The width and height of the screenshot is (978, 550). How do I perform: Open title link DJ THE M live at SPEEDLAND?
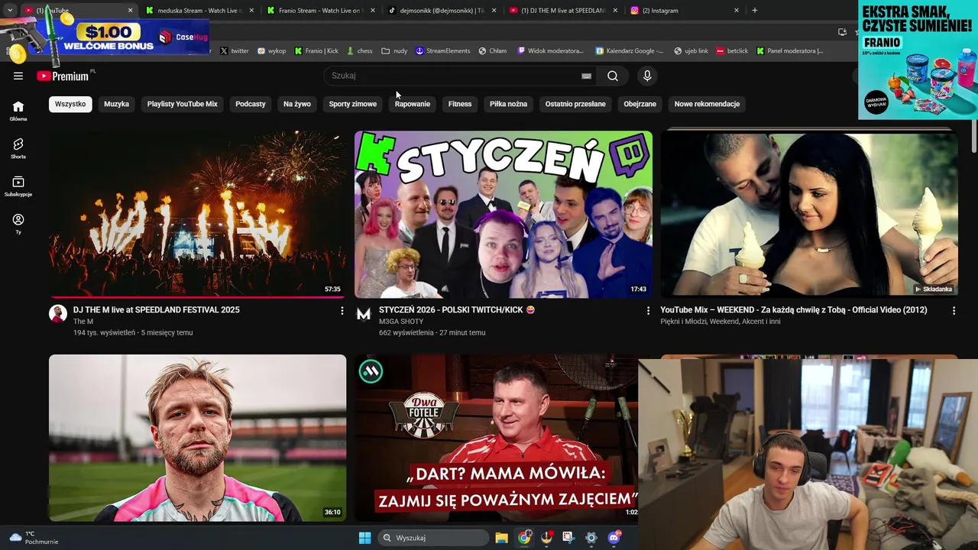point(157,310)
